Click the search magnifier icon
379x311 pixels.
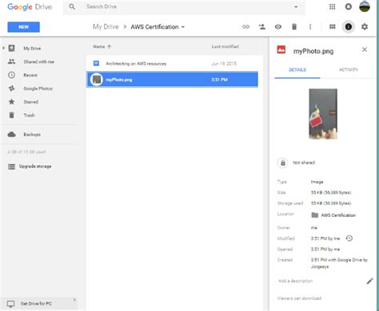(72, 6)
